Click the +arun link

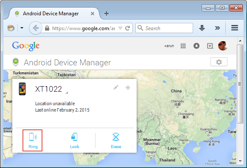[x=169, y=46]
